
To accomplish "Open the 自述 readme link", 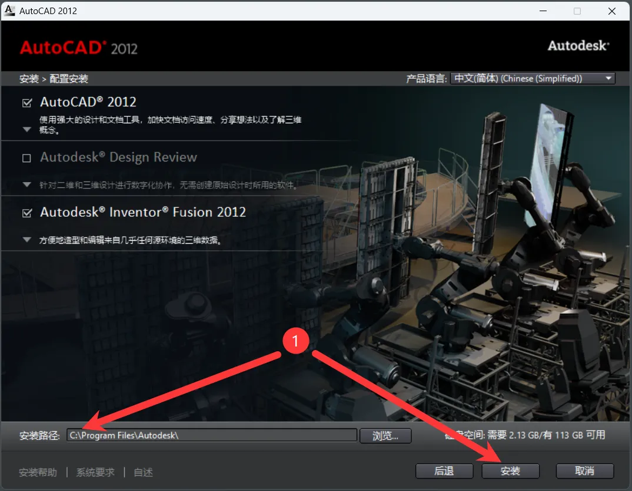I will 143,472.
